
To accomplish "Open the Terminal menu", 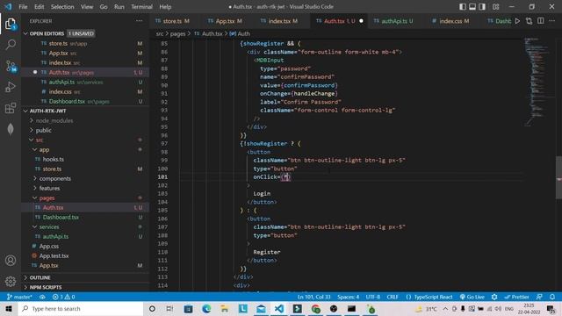I will (141, 7).
